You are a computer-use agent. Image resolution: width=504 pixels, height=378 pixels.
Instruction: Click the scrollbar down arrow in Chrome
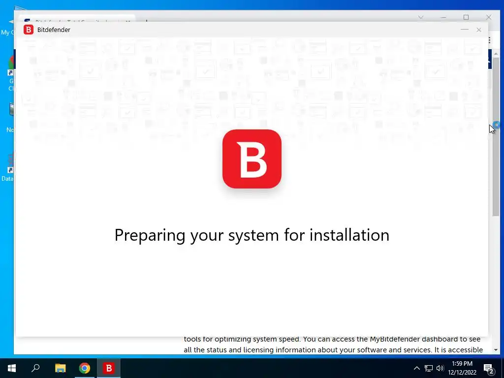[x=496, y=350]
